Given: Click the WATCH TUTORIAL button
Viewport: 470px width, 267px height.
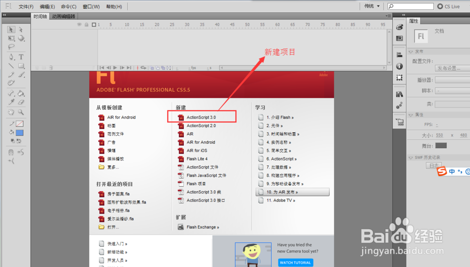Looking at the screenshot, I should pos(295,262).
